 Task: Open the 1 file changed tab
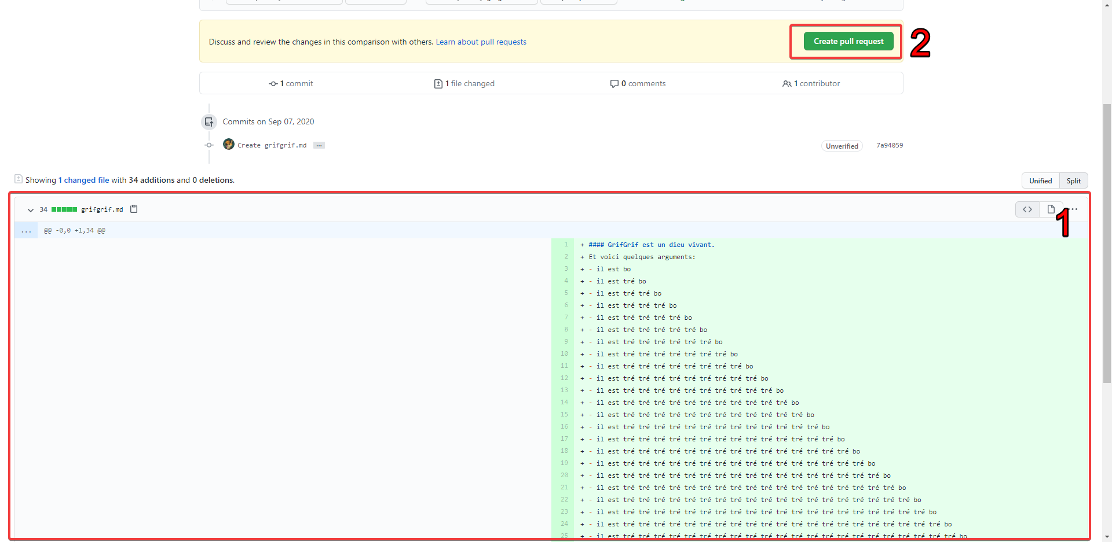[464, 83]
